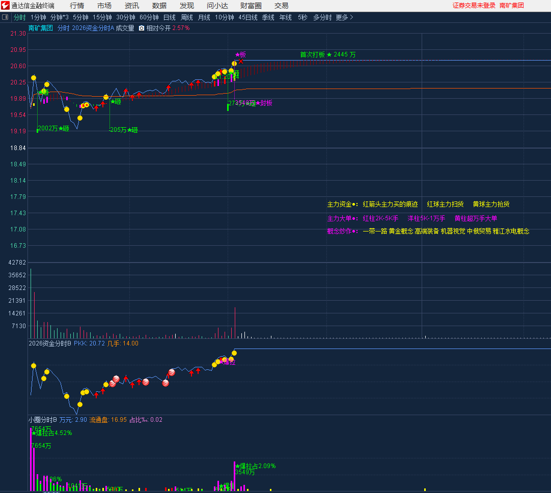The image size is (551, 493).
Task: Click the yellow ball marker on the limit-up point
Action: point(234,64)
